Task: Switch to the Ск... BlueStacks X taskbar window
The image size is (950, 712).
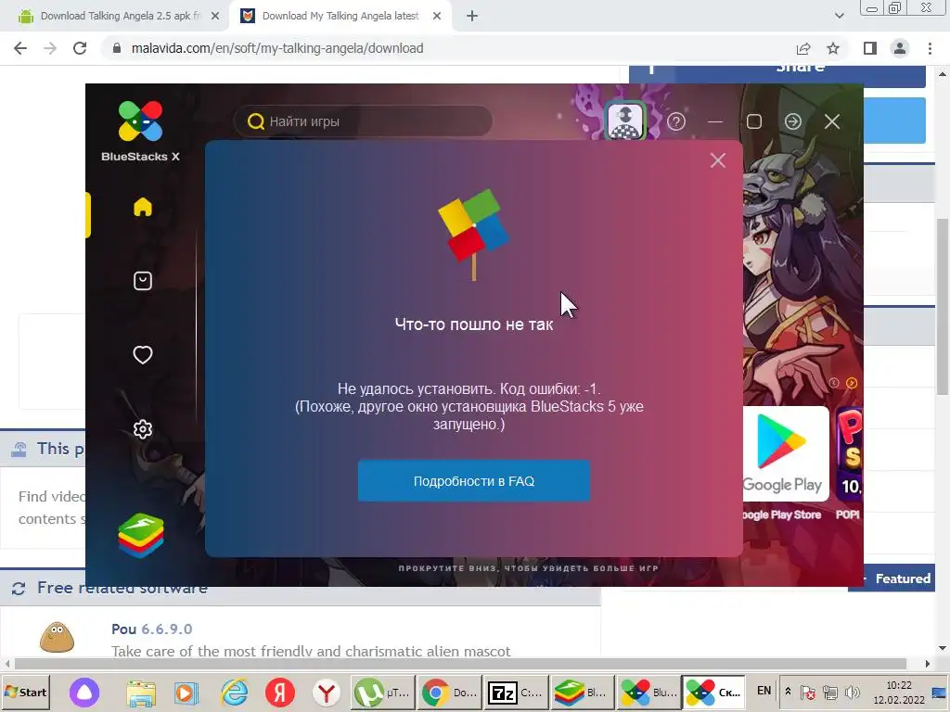Action: (713, 692)
